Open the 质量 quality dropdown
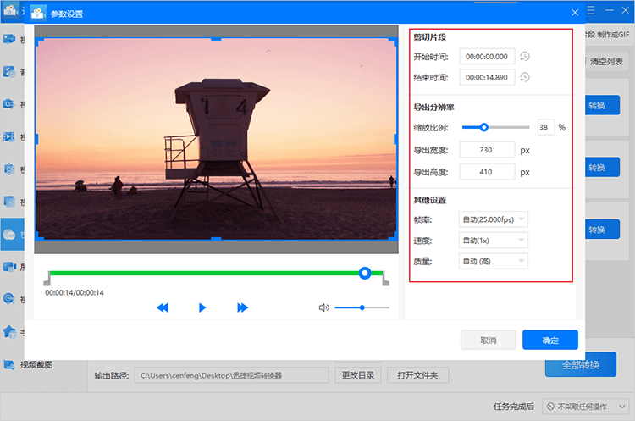The image size is (635, 421). (x=494, y=262)
